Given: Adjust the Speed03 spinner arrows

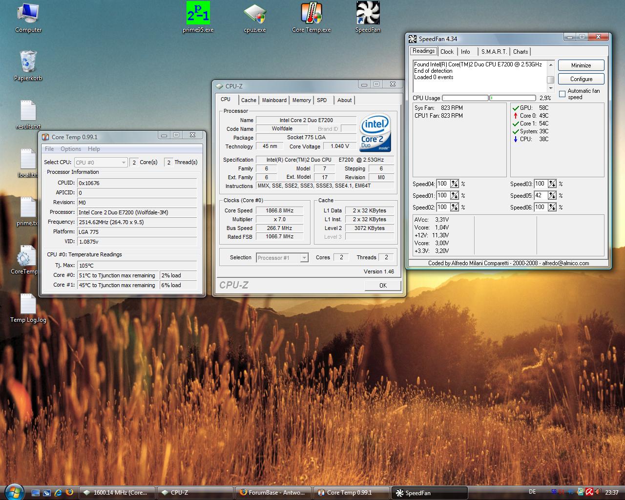Looking at the screenshot, I should [552, 184].
